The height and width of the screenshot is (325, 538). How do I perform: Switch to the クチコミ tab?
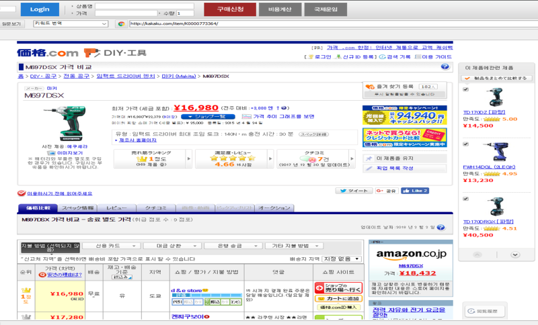(x=156, y=208)
